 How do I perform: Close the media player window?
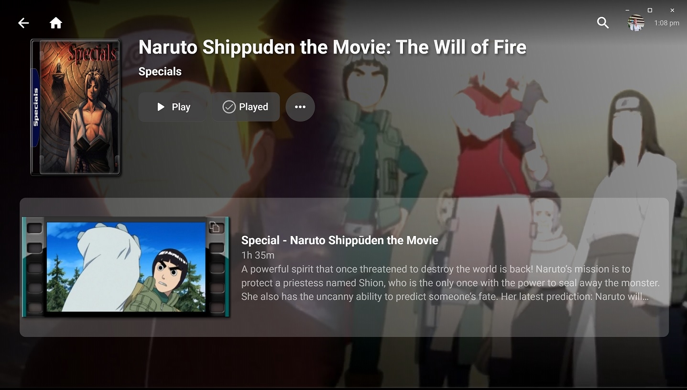click(x=672, y=10)
